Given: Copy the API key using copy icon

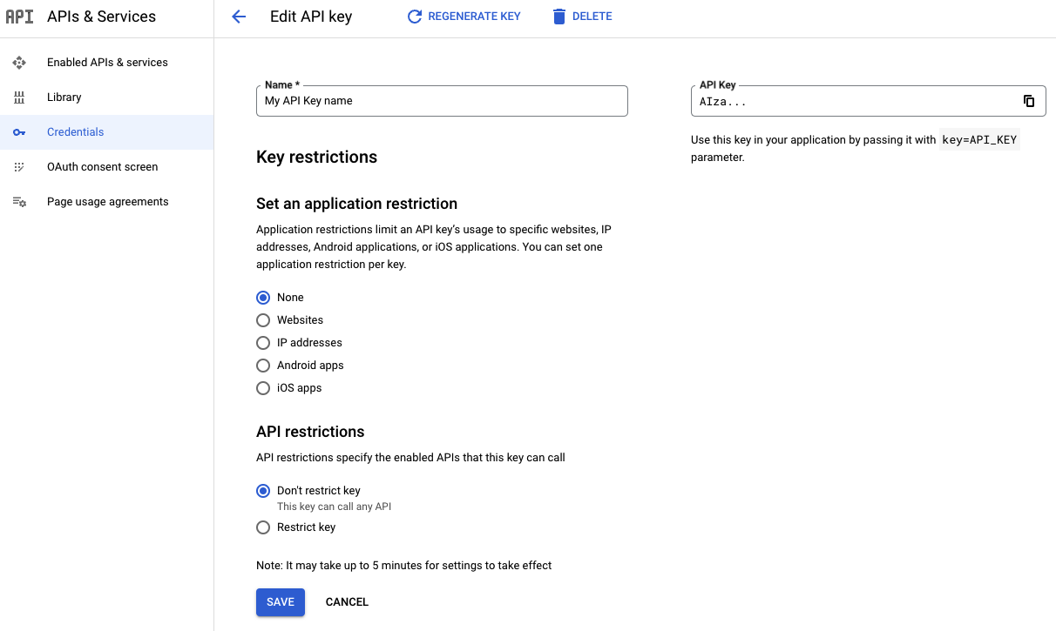Looking at the screenshot, I should (x=1029, y=101).
